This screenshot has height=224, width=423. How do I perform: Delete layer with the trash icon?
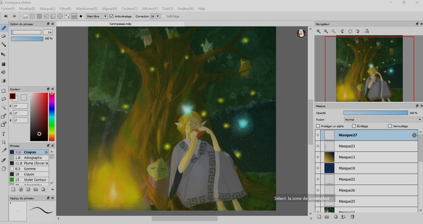point(352,217)
